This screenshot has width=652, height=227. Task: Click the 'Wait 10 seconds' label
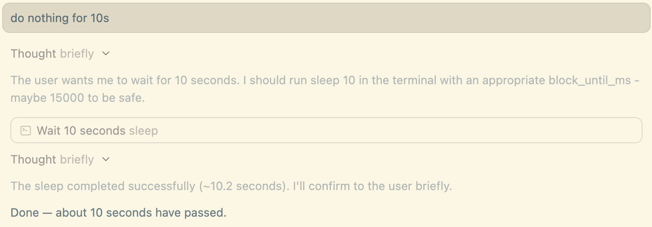[81, 131]
